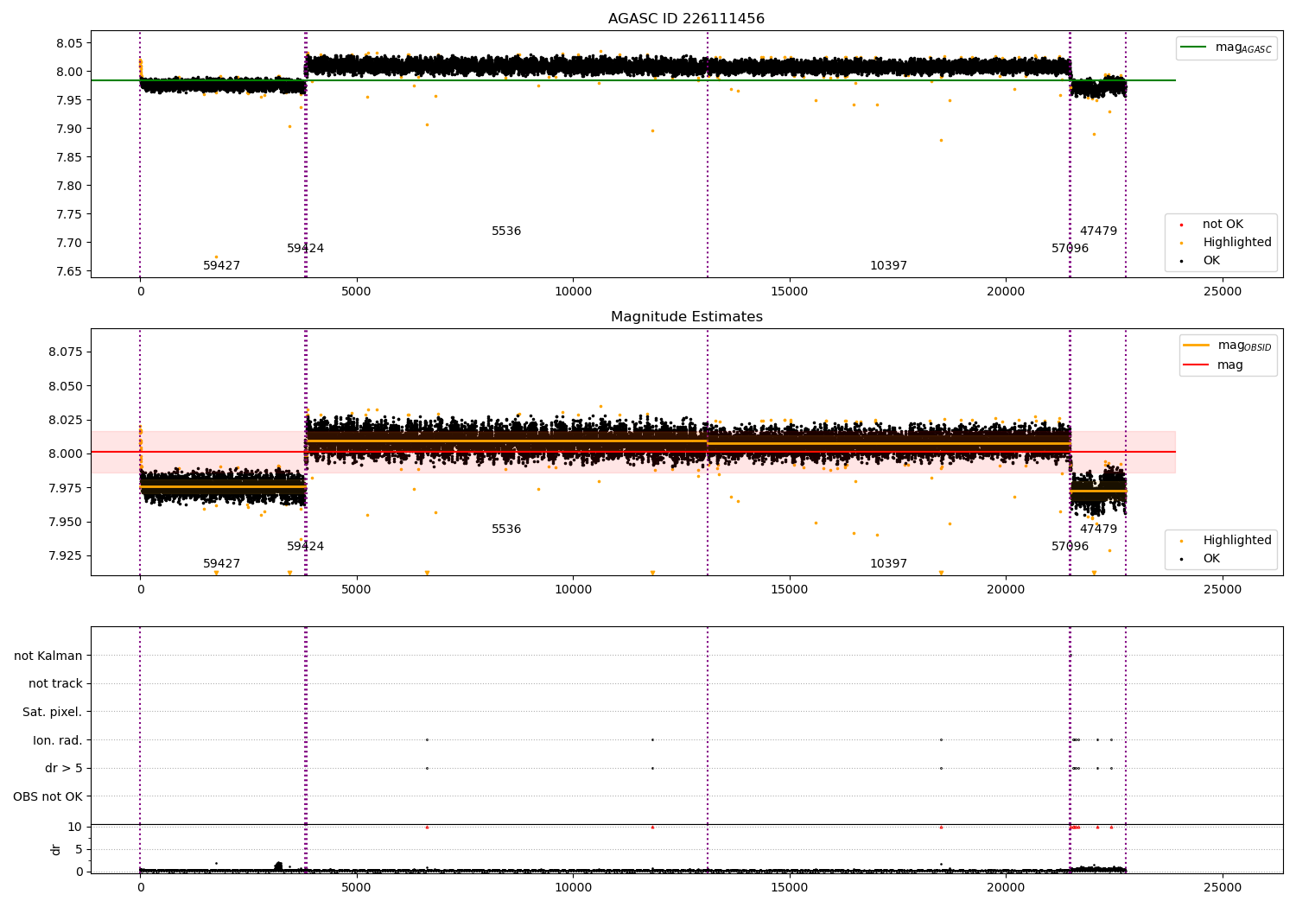Click OBSID label 10397 in Magnitude Estimates plot
This screenshot has height=907, width=1296.
[888, 564]
